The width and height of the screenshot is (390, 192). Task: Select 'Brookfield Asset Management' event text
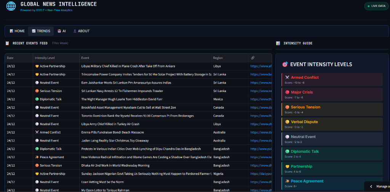pos(129,108)
